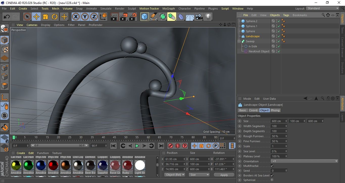Image resolution: width=345 pixels, height=183 pixels.
Task: Toggle Sweep object enabled checkmark
Action: pyautogui.click(x=279, y=41)
